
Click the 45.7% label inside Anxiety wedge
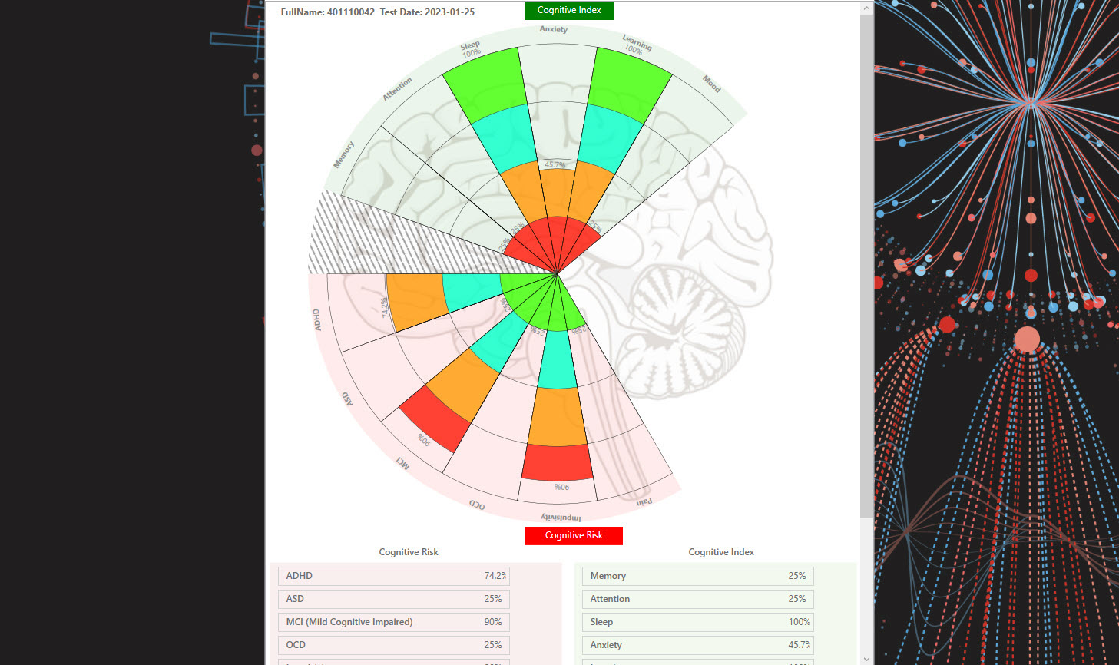[555, 165]
